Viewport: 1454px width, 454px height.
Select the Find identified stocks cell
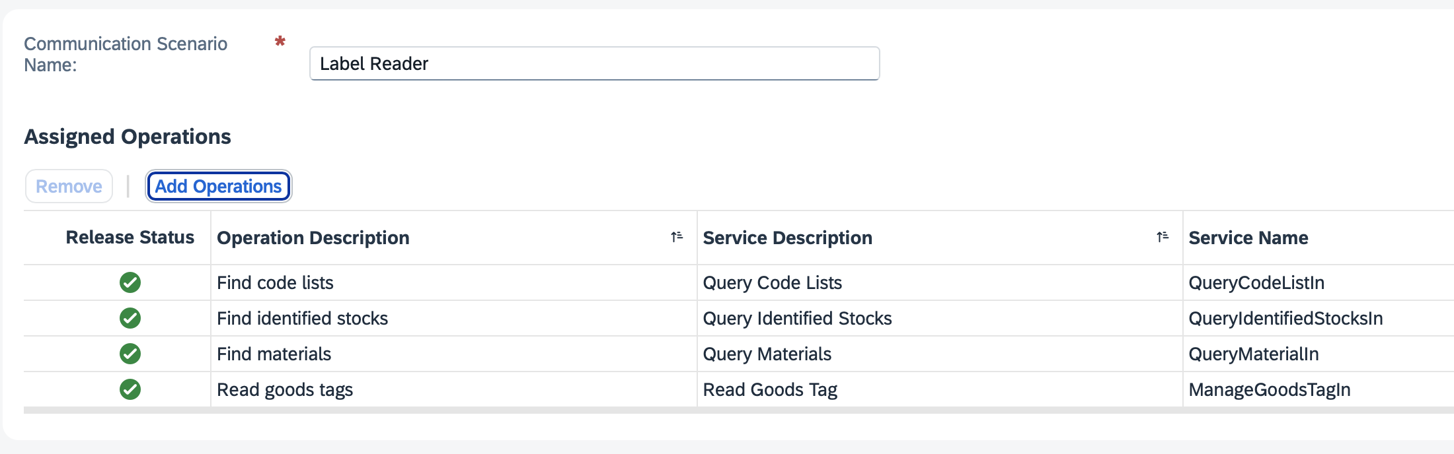(302, 319)
